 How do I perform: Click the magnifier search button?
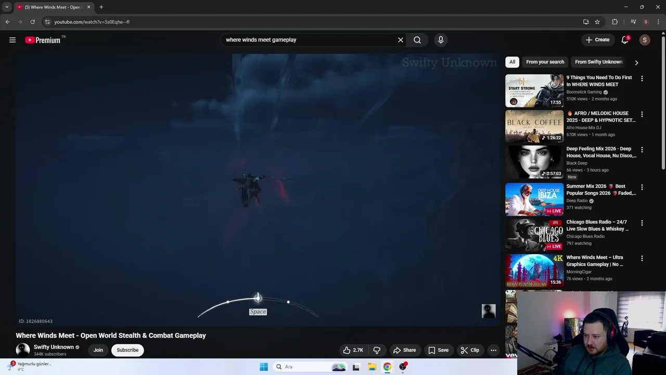pos(417,40)
